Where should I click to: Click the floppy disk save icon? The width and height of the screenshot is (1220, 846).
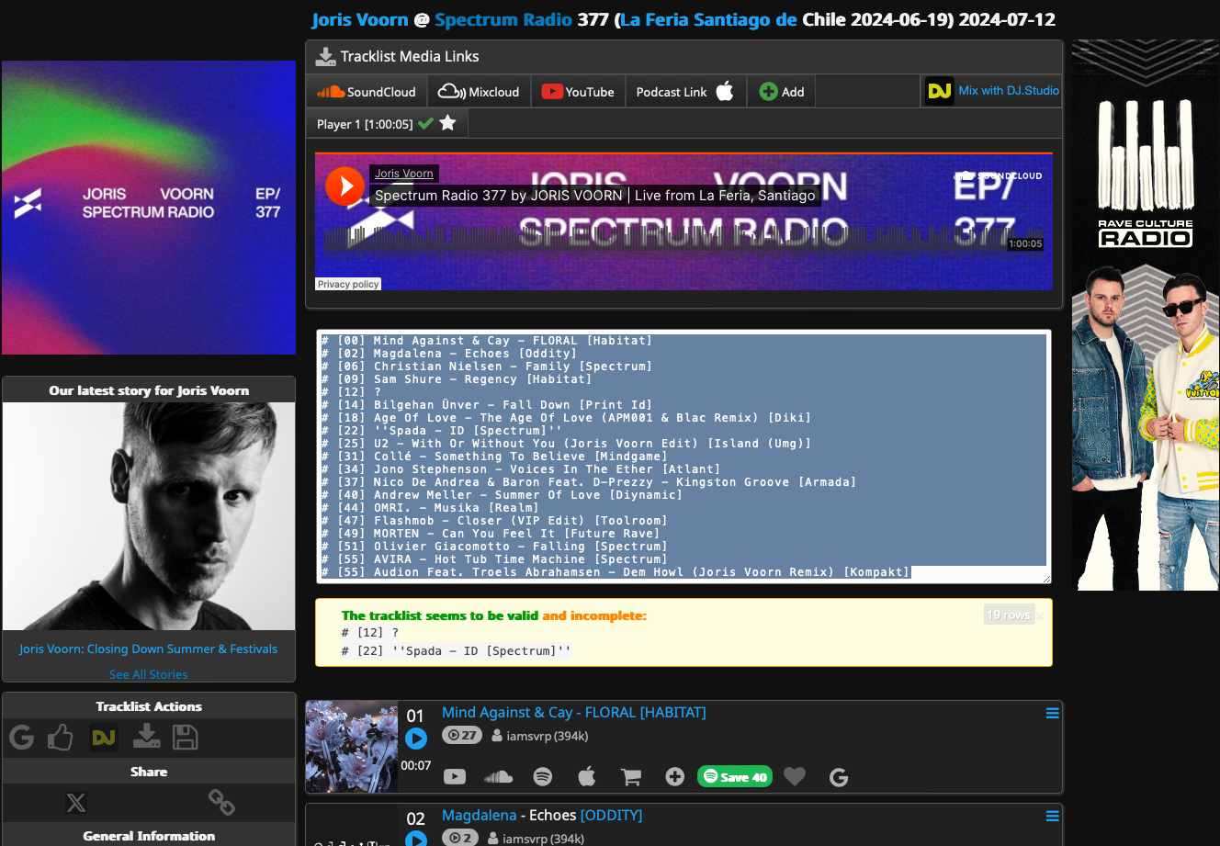coord(186,737)
